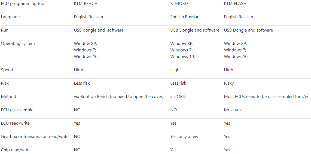
Task: Select 'Windows 10;' in the KTMOBD column
Action: coord(182,57)
